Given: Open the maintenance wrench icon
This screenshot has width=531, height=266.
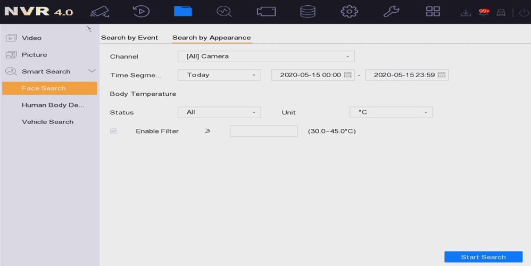Looking at the screenshot, I should click(x=391, y=11).
